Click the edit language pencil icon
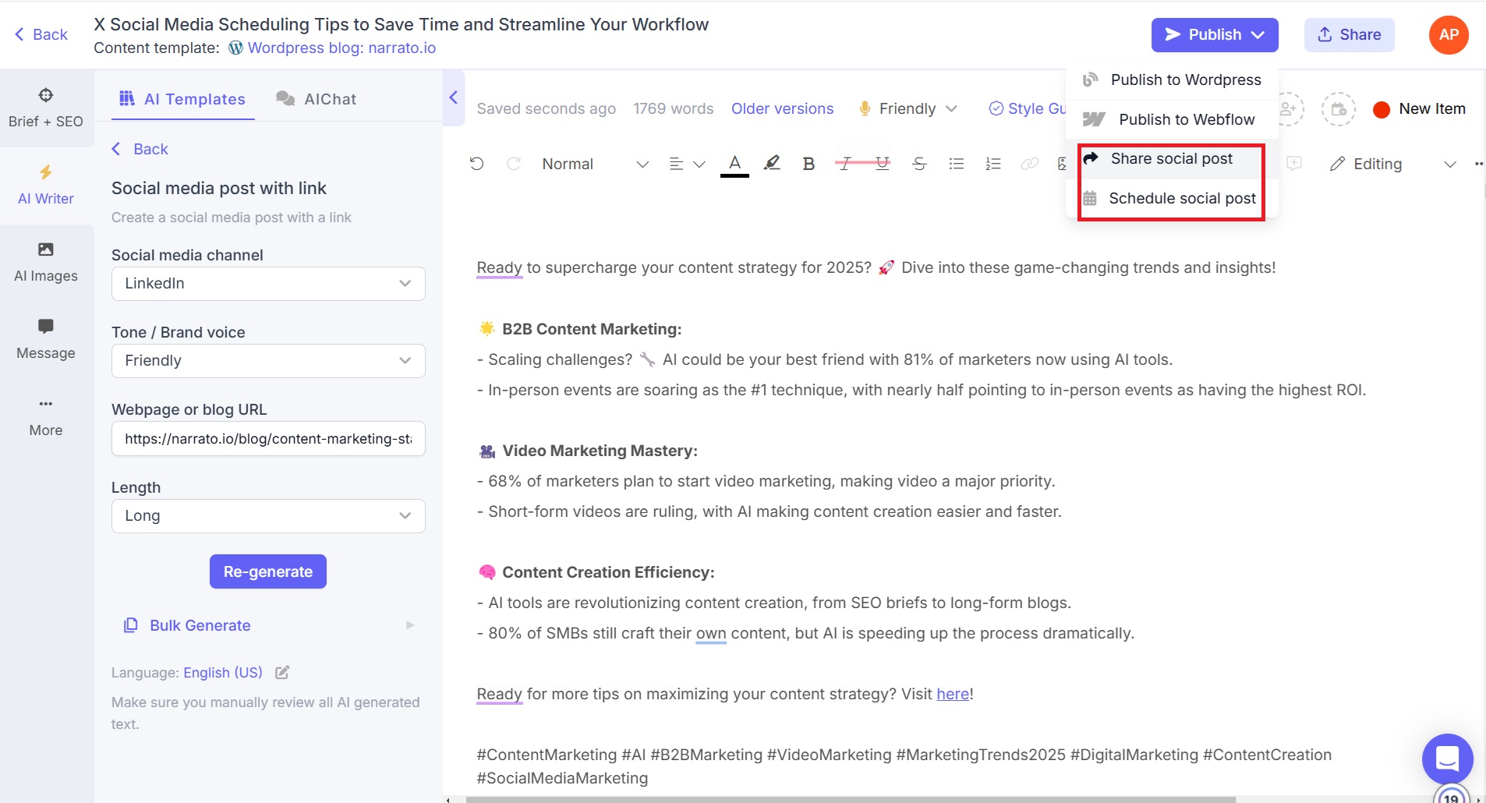 [x=282, y=672]
